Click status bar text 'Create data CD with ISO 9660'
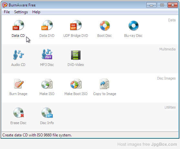 pyautogui.click(x=27, y=135)
